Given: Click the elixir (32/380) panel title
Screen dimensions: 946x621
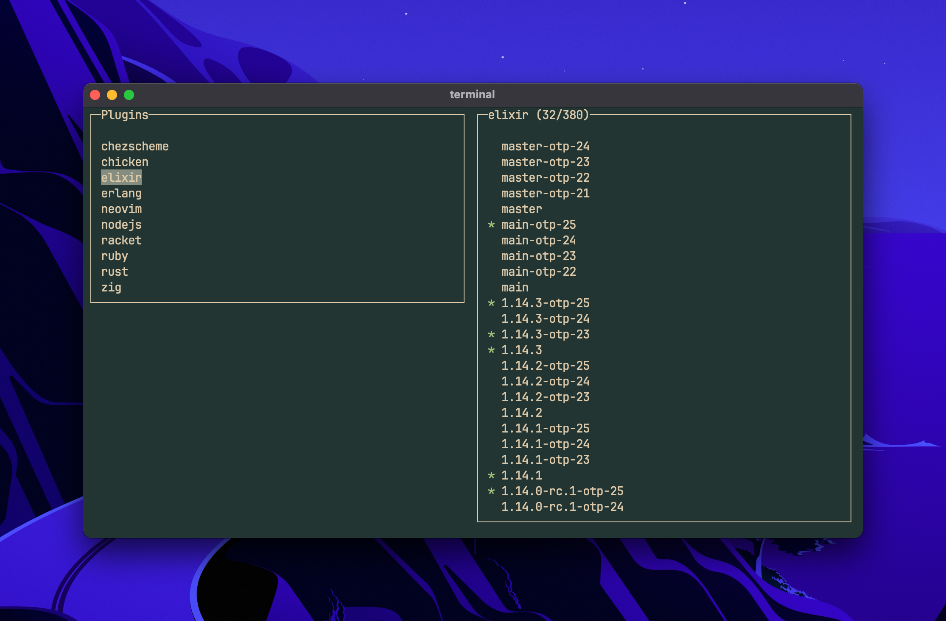Looking at the screenshot, I should point(539,115).
